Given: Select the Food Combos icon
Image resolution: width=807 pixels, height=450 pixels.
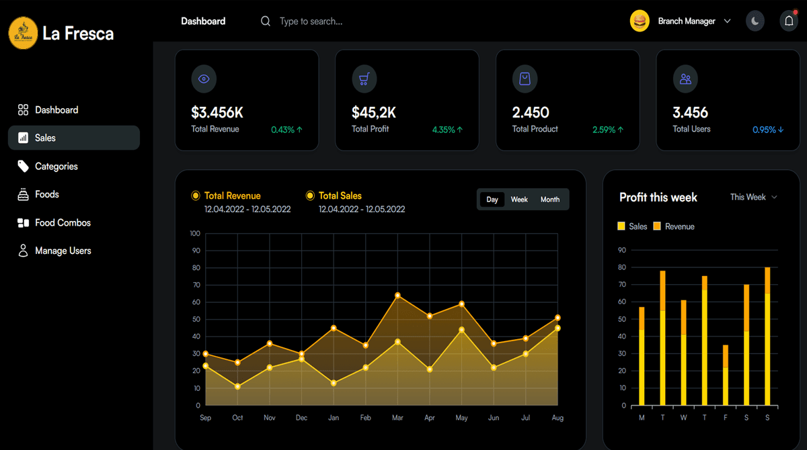Looking at the screenshot, I should click(22, 222).
